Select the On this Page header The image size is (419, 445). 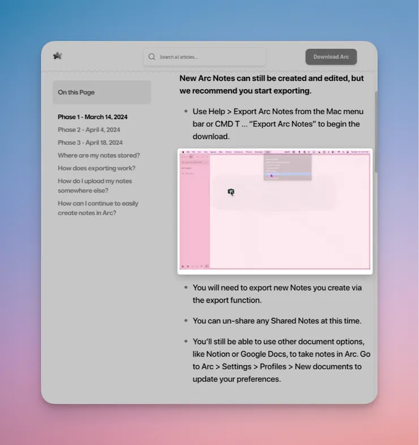pos(102,92)
